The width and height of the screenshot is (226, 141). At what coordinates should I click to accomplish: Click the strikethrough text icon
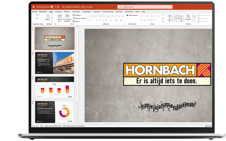(103, 20)
